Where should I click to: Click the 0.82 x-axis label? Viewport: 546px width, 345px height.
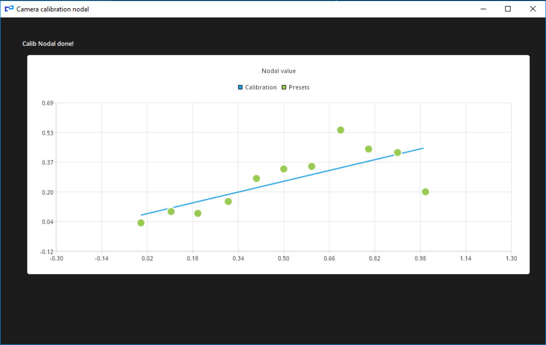tap(375, 258)
